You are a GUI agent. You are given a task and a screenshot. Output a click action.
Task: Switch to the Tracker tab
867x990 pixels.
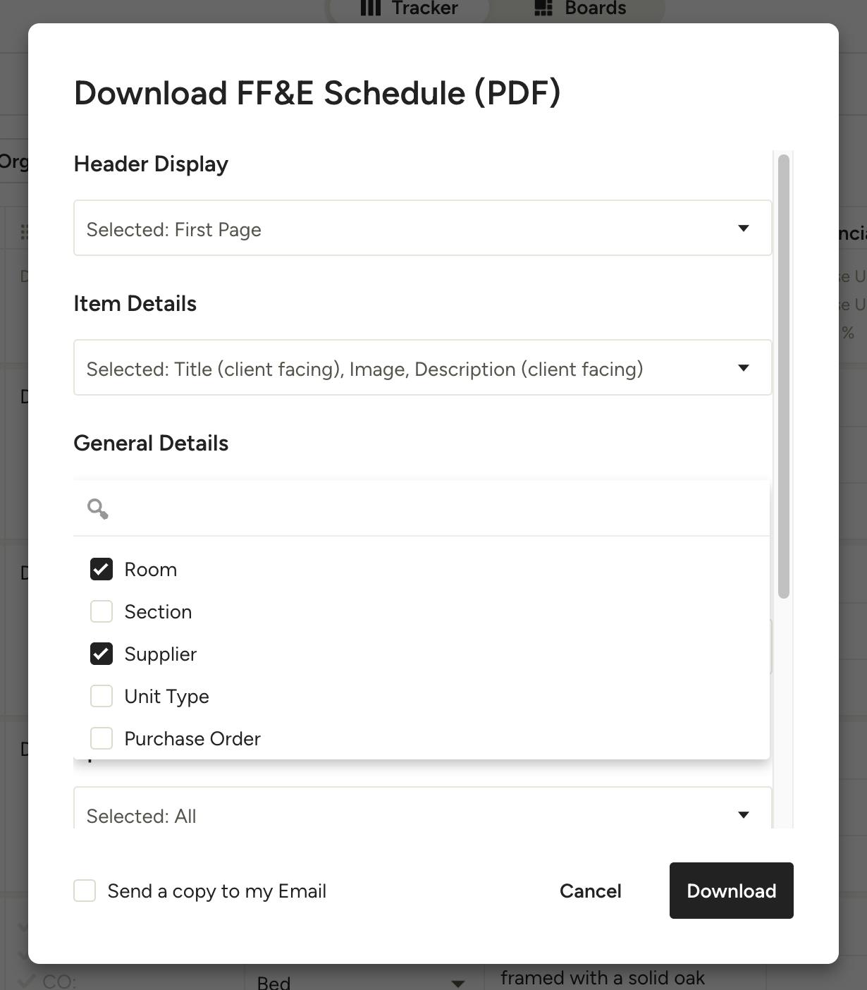[x=410, y=8]
